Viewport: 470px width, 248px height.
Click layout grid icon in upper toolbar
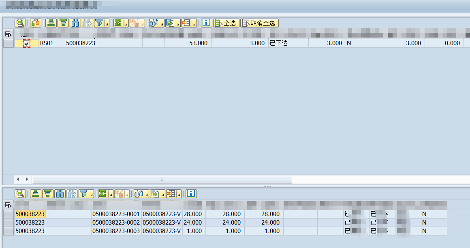(x=186, y=23)
